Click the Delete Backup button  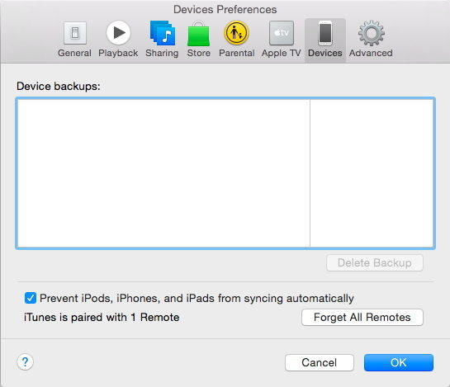coord(375,262)
